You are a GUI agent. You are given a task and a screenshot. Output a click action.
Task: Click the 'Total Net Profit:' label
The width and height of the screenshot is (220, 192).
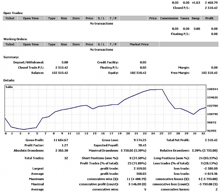point(178,140)
